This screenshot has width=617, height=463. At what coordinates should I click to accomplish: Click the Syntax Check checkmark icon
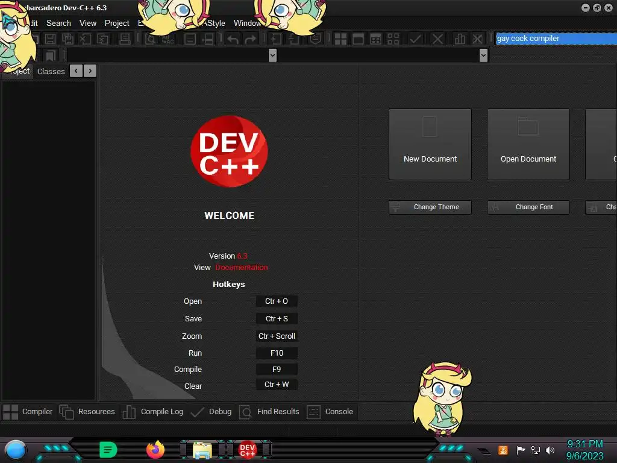click(415, 39)
